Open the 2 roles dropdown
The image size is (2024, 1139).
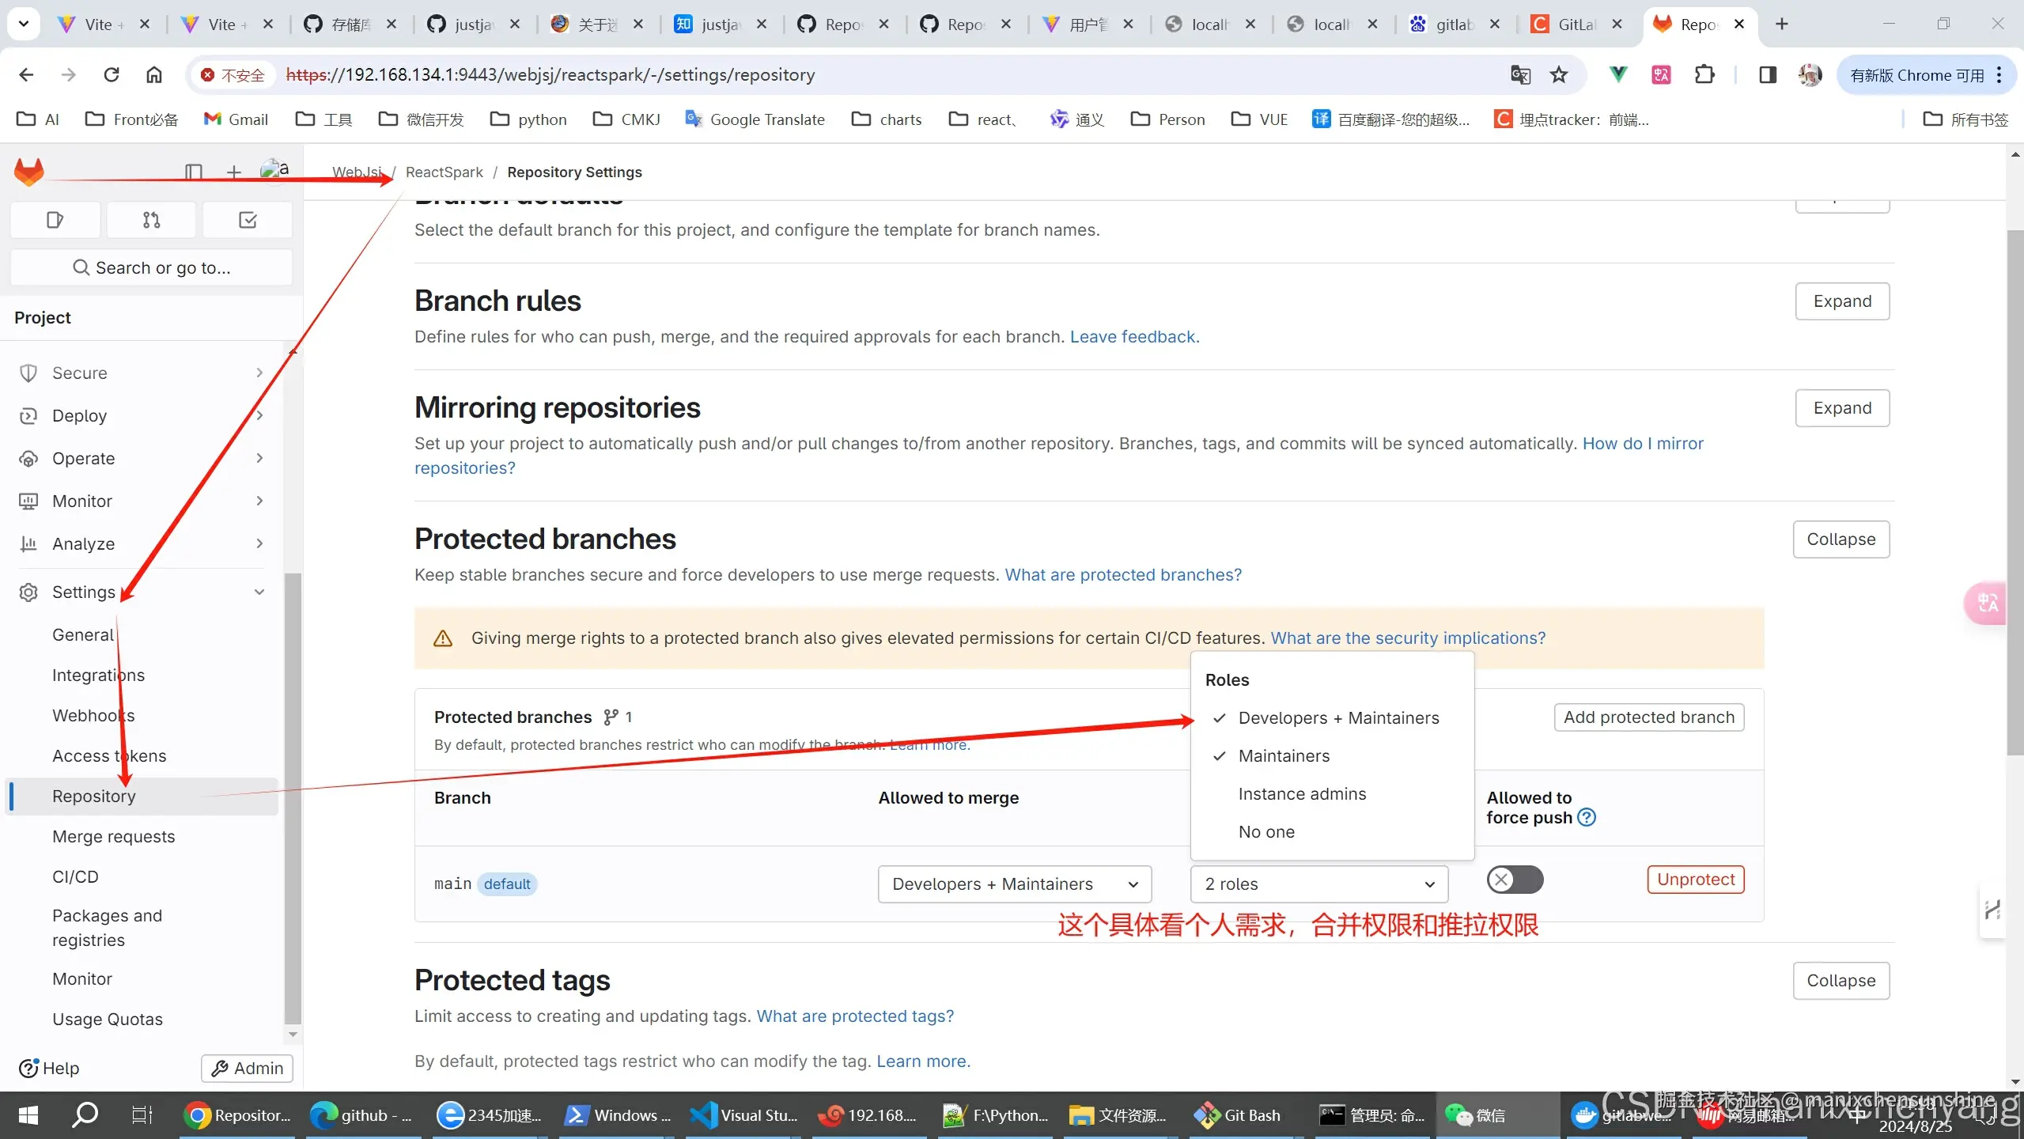coord(1318,884)
